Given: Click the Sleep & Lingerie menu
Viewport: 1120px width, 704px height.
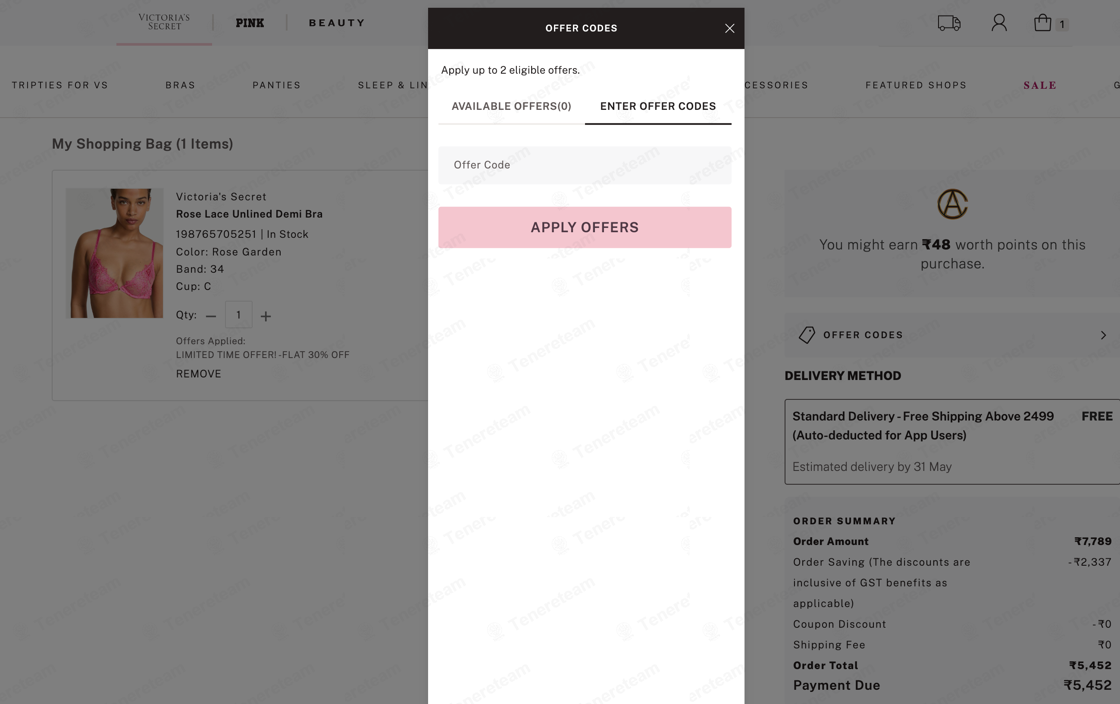Looking at the screenshot, I should (x=392, y=85).
